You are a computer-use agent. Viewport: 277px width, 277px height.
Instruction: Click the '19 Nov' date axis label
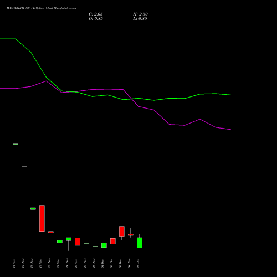40,263
